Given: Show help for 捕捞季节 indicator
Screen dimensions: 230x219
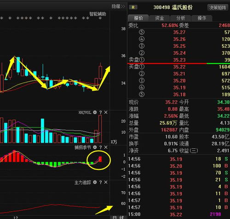Looking at the screenshot, I should tap(101, 147).
